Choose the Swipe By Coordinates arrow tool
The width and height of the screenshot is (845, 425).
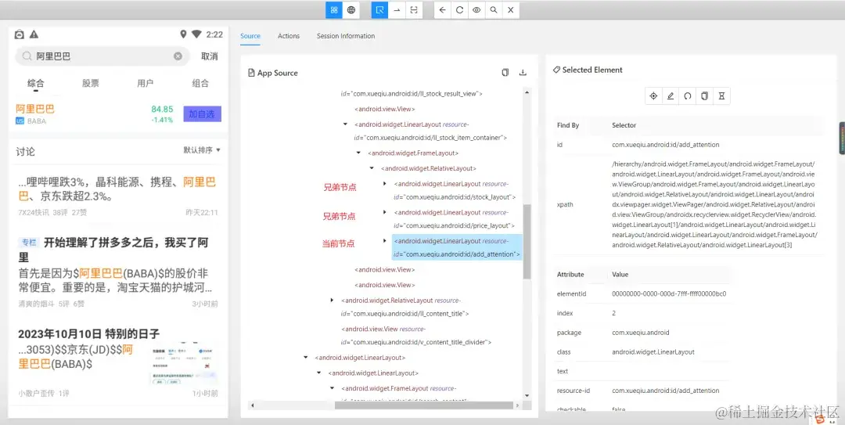[397, 9]
